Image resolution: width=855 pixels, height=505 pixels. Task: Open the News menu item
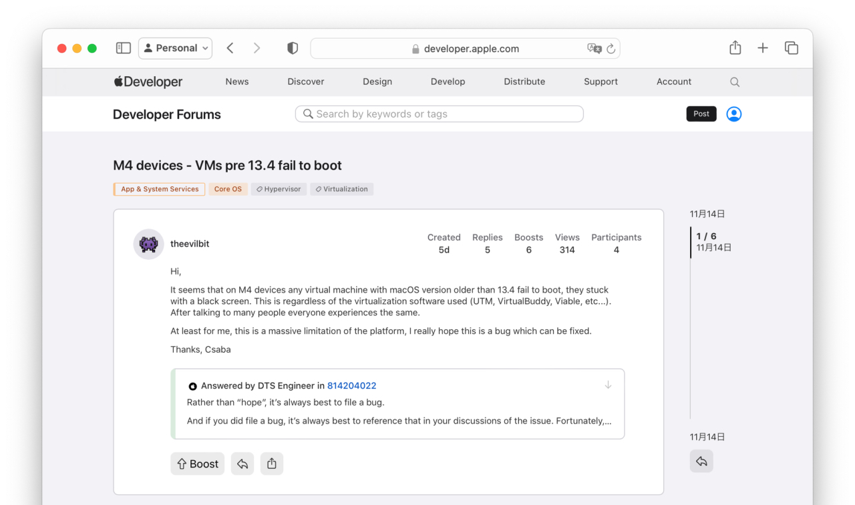[237, 81]
